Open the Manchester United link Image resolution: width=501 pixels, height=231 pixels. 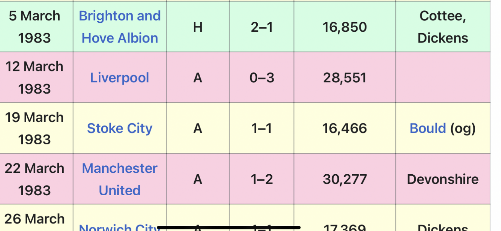120,179
